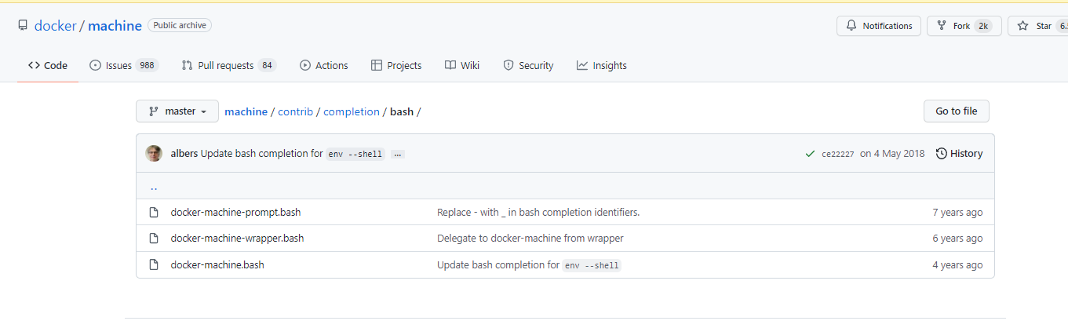Click albers' avatar thumbnail
Image resolution: width=1068 pixels, height=328 pixels.
pyautogui.click(x=154, y=154)
